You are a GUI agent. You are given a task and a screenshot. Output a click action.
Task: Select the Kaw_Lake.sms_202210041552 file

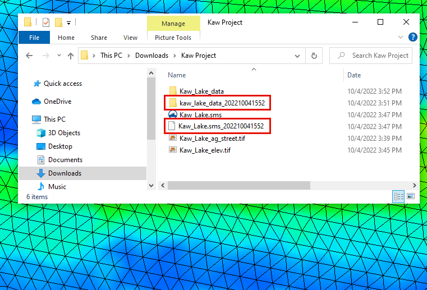point(221,126)
